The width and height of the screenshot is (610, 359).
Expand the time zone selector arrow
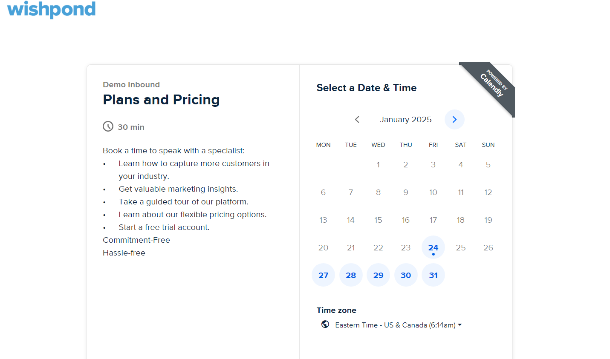coord(460,325)
